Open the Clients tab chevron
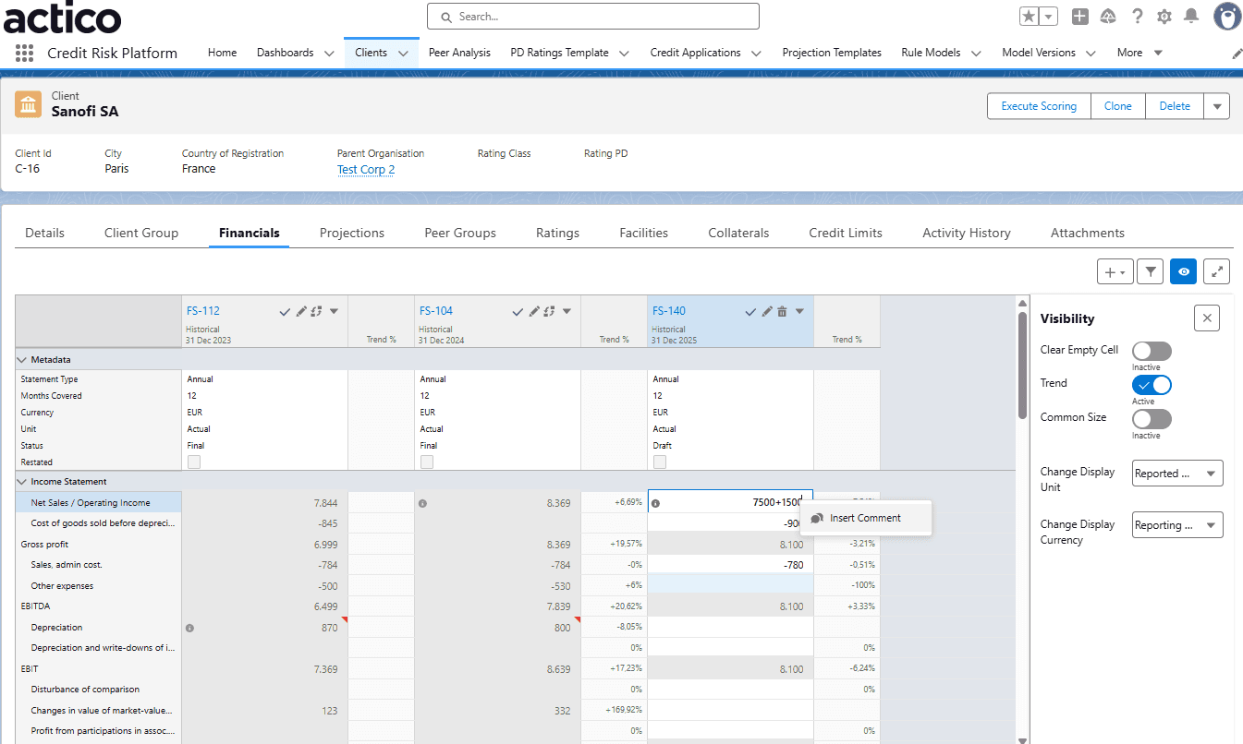The image size is (1243, 744). (403, 54)
